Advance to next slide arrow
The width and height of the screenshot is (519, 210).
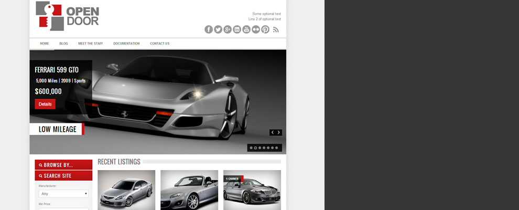[279, 132]
